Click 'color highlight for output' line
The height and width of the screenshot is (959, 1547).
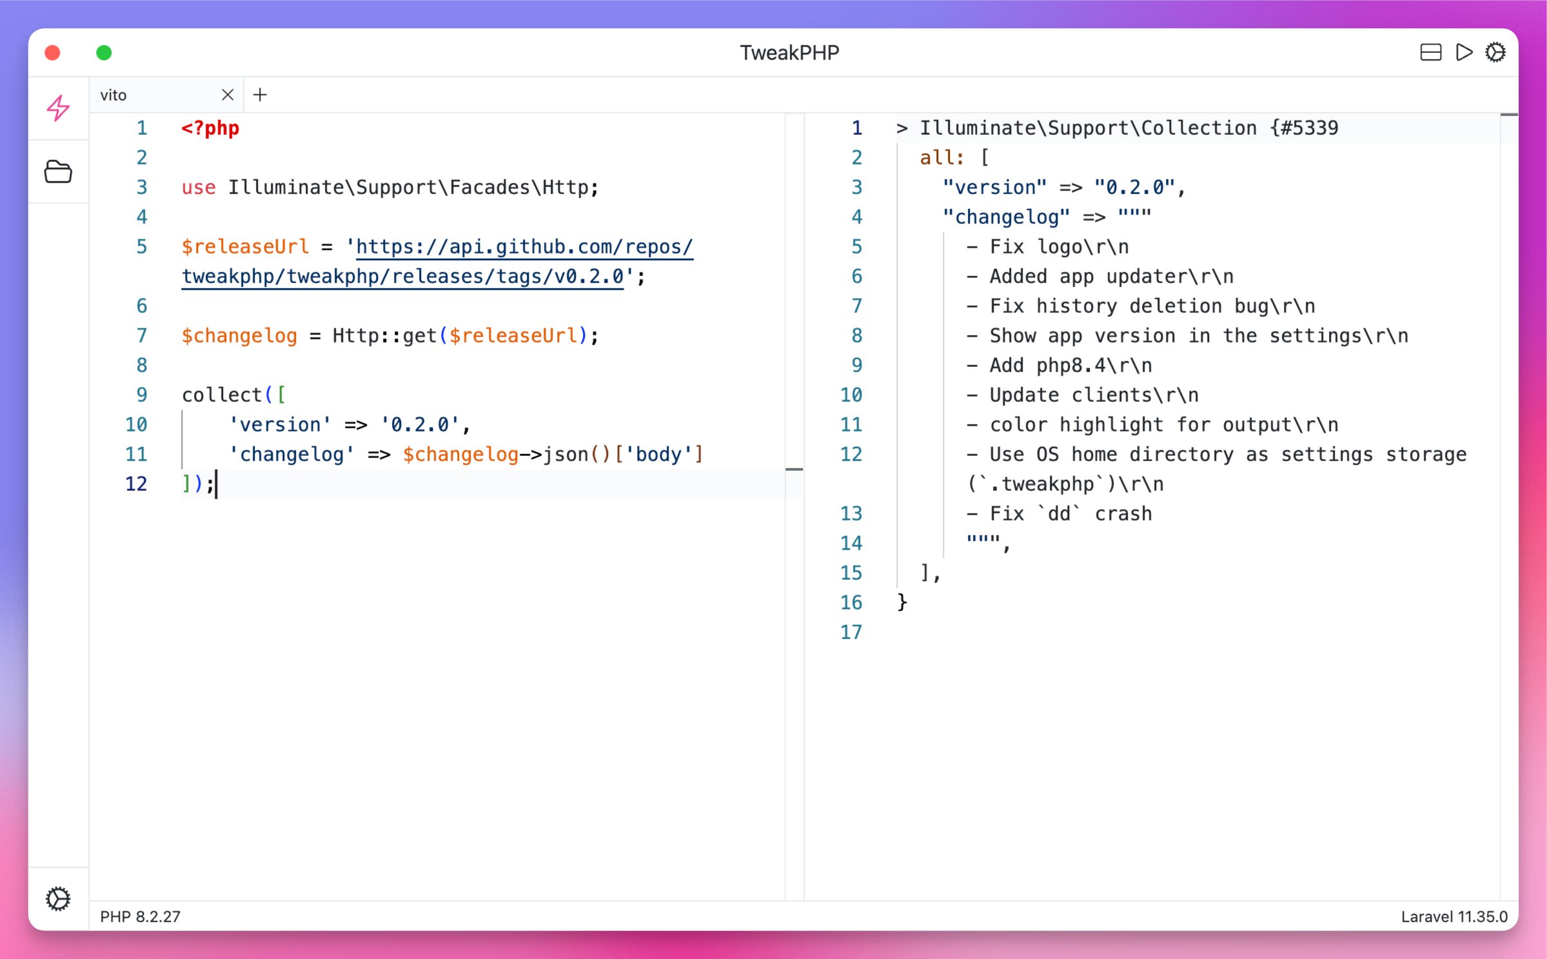click(x=1152, y=424)
